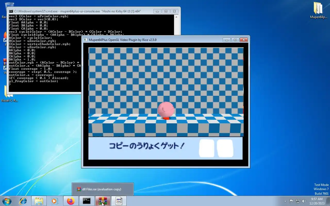
Task: Close the Mupen64Plus OpenGL Video window
Action: (x=244, y=40)
